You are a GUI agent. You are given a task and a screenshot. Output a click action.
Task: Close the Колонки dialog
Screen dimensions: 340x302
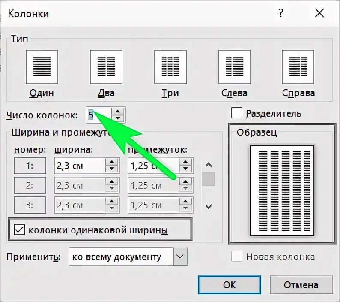319,13
